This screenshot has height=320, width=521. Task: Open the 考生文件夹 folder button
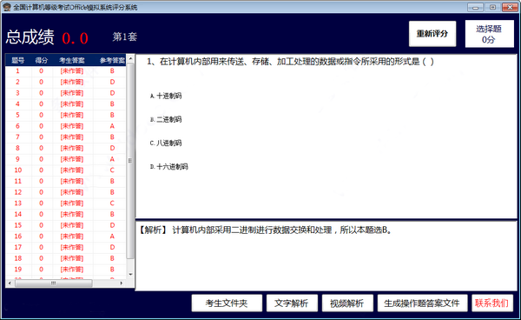click(x=227, y=303)
